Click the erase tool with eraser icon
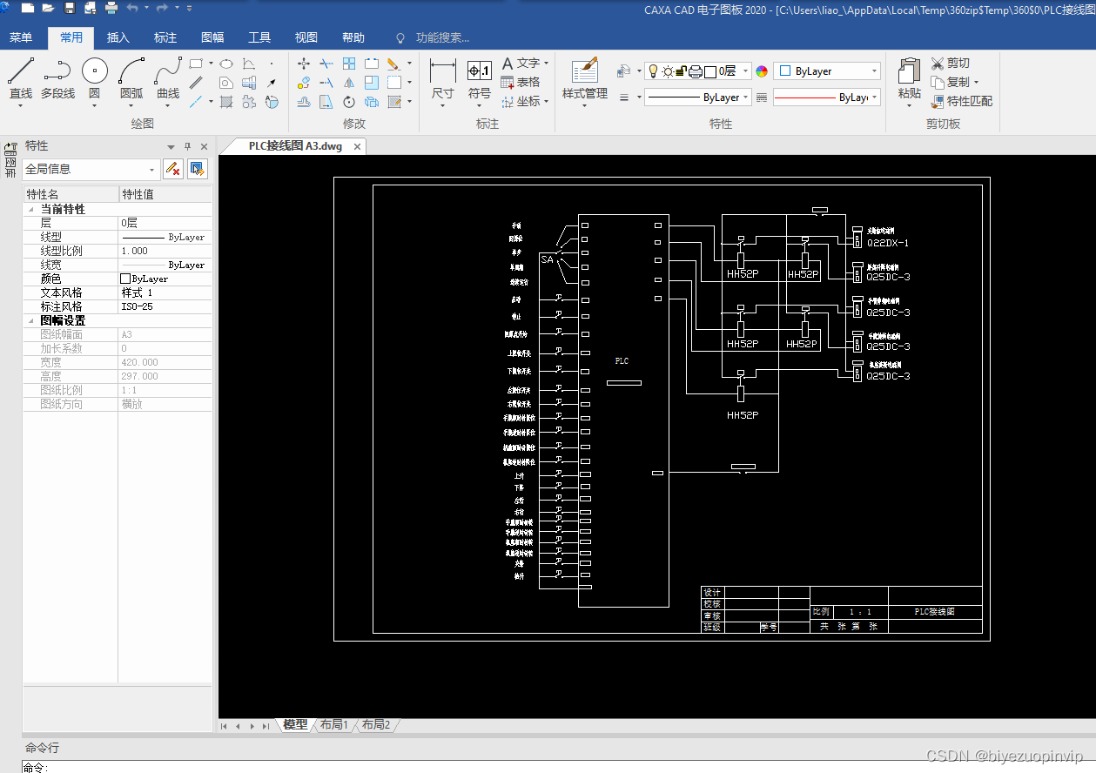This screenshot has height=773, width=1096. click(x=393, y=64)
